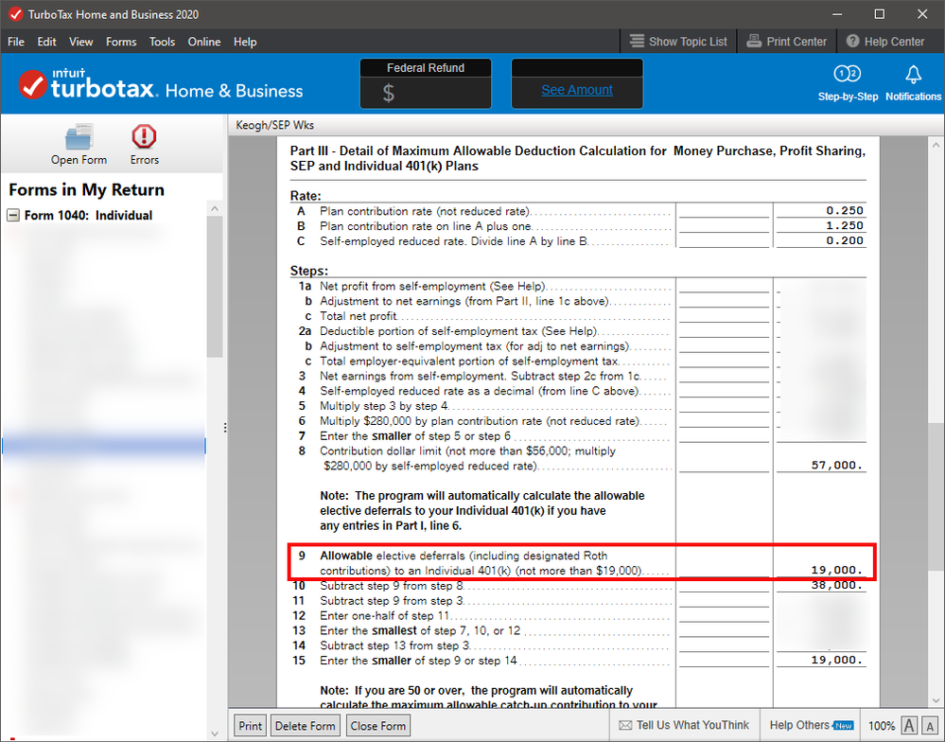Screen dimensions: 945x742
Task: Open the Help menu
Action: coord(245,42)
